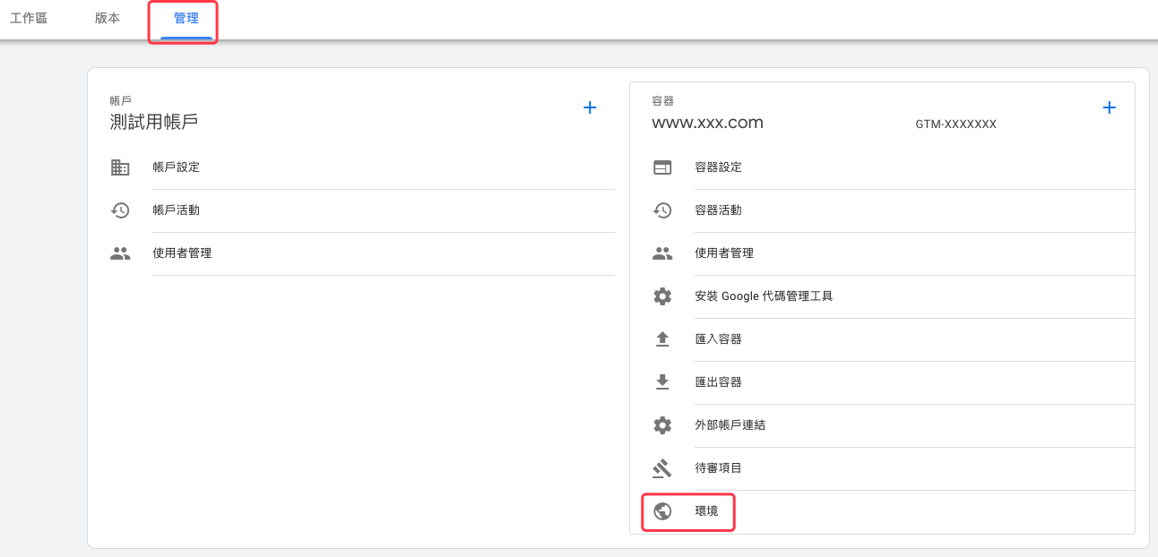Click the window icon beside 容器設定
The height and width of the screenshot is (557, 1158).
click(662, 167)
